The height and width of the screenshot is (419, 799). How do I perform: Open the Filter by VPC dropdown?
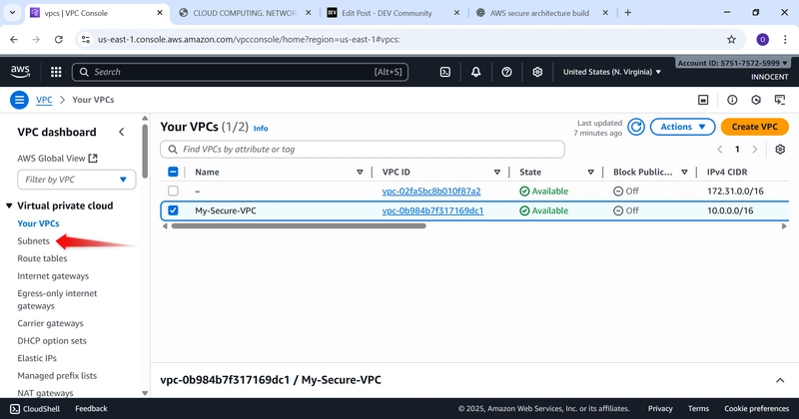pos(77,180)
